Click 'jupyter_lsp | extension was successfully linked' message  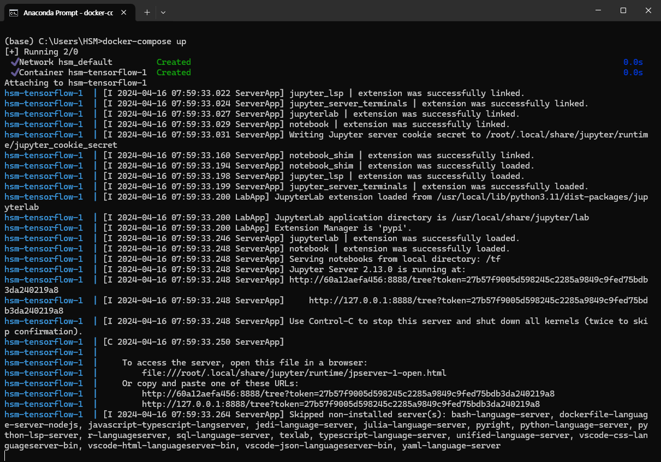[x=407, y=93]
